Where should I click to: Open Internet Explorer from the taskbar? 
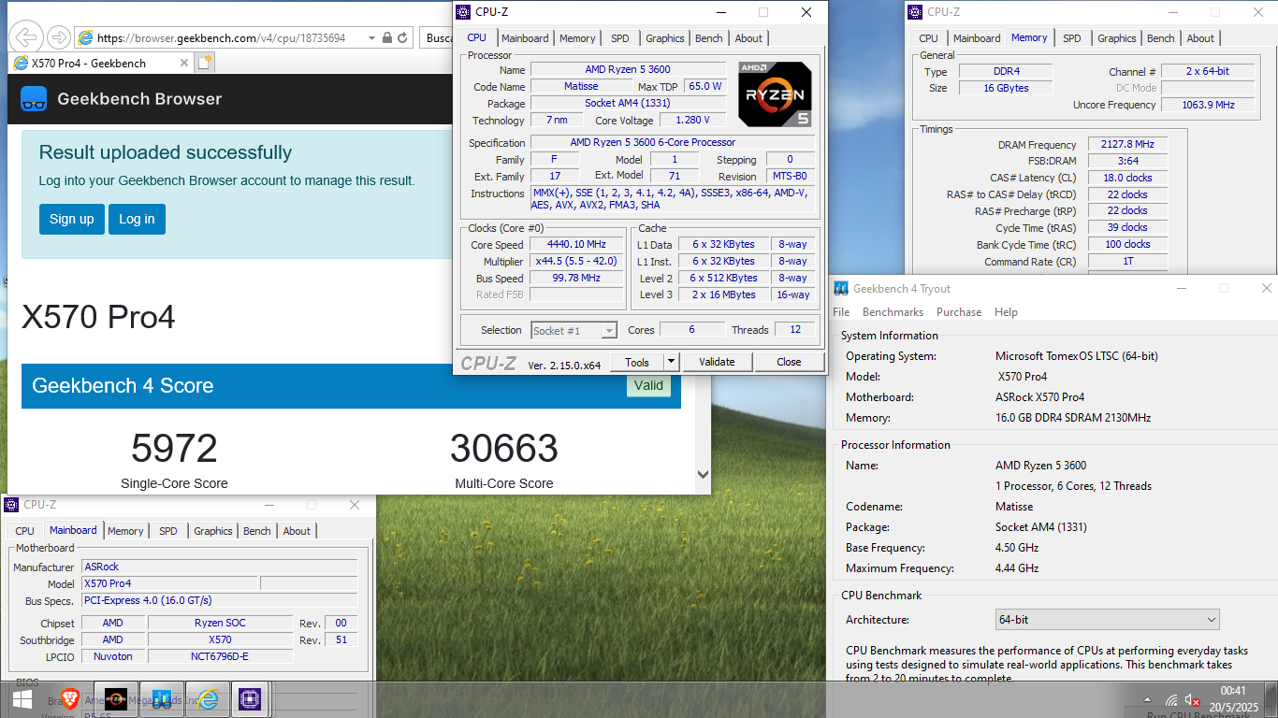click(x=207, y=699)
